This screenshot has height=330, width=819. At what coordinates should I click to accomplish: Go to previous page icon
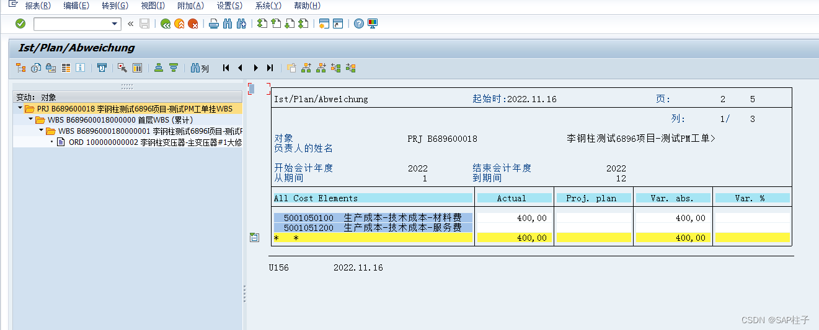(275, 24)
